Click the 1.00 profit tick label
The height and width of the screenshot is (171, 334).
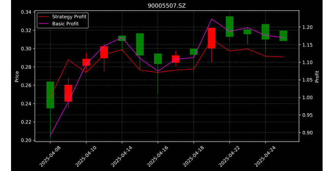pyautogui.click(x=307, y=97)
